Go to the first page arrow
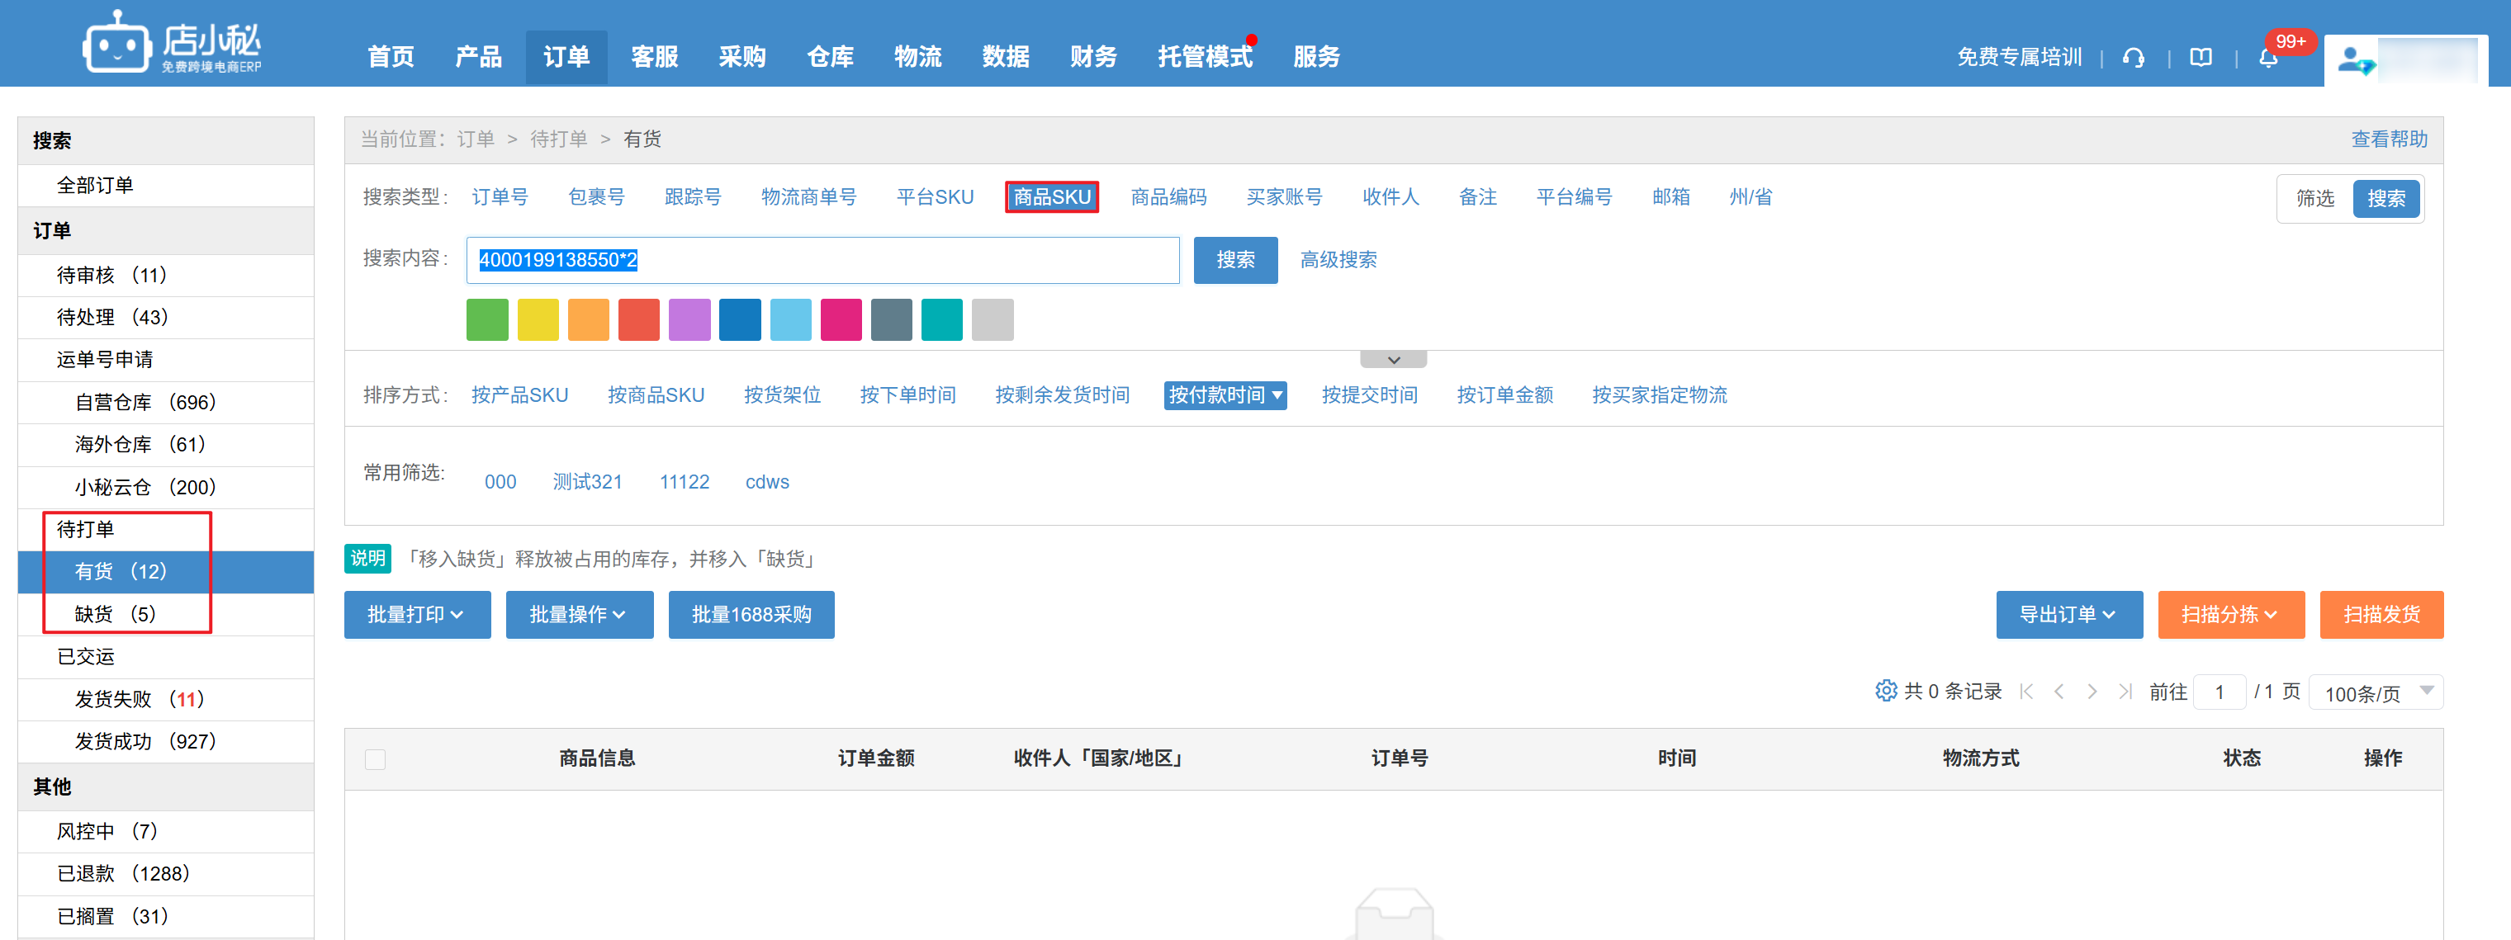The image size is (2511, 940). [2026, 692]
